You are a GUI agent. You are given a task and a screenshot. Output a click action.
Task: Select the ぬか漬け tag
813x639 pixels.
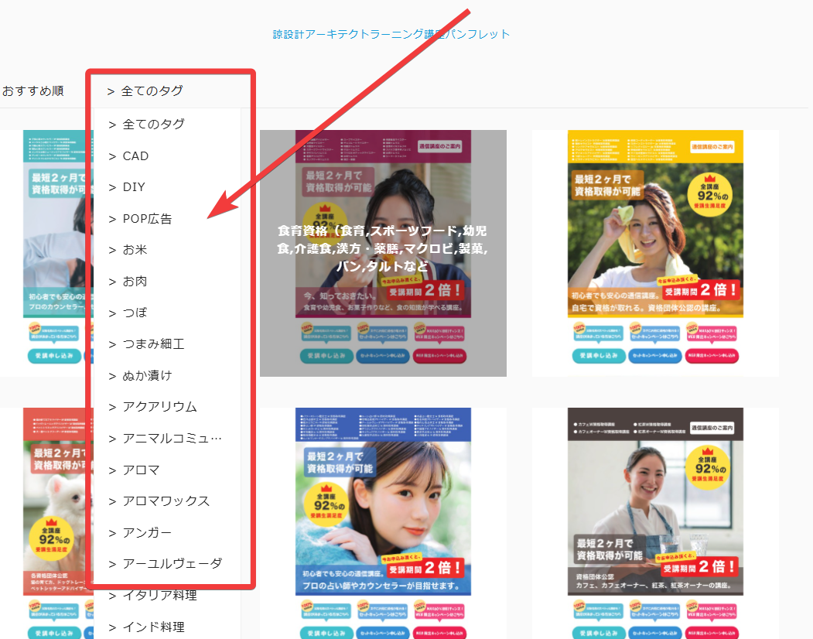pos(141,375)
